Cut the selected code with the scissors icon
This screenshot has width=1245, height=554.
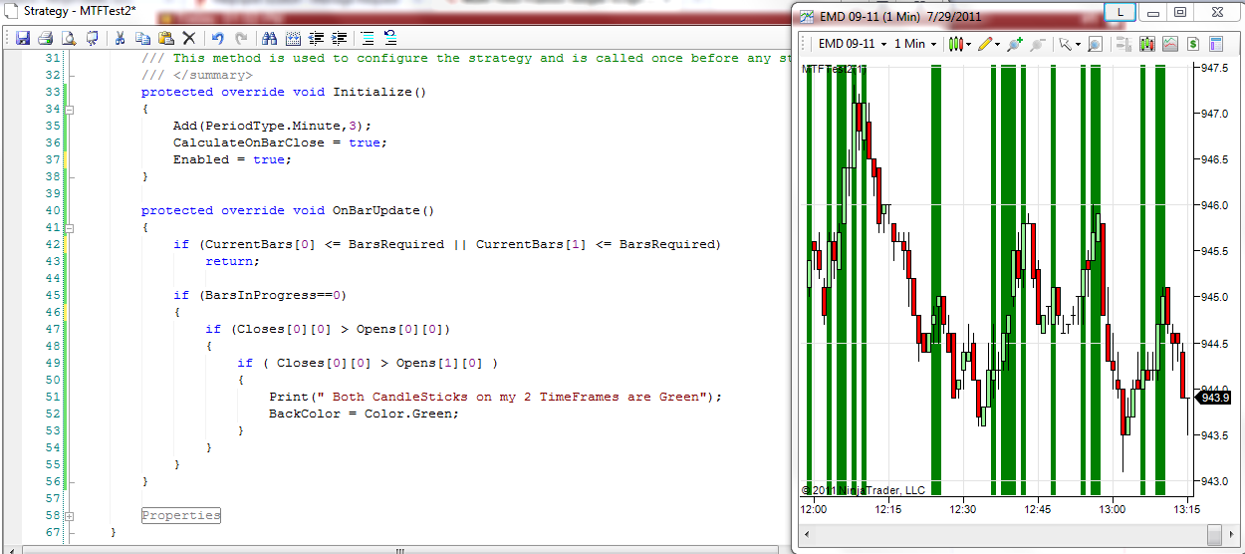[x=120, y=39]
